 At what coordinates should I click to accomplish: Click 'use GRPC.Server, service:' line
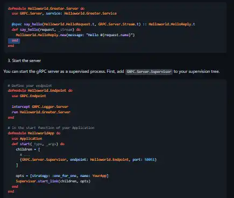64,13
